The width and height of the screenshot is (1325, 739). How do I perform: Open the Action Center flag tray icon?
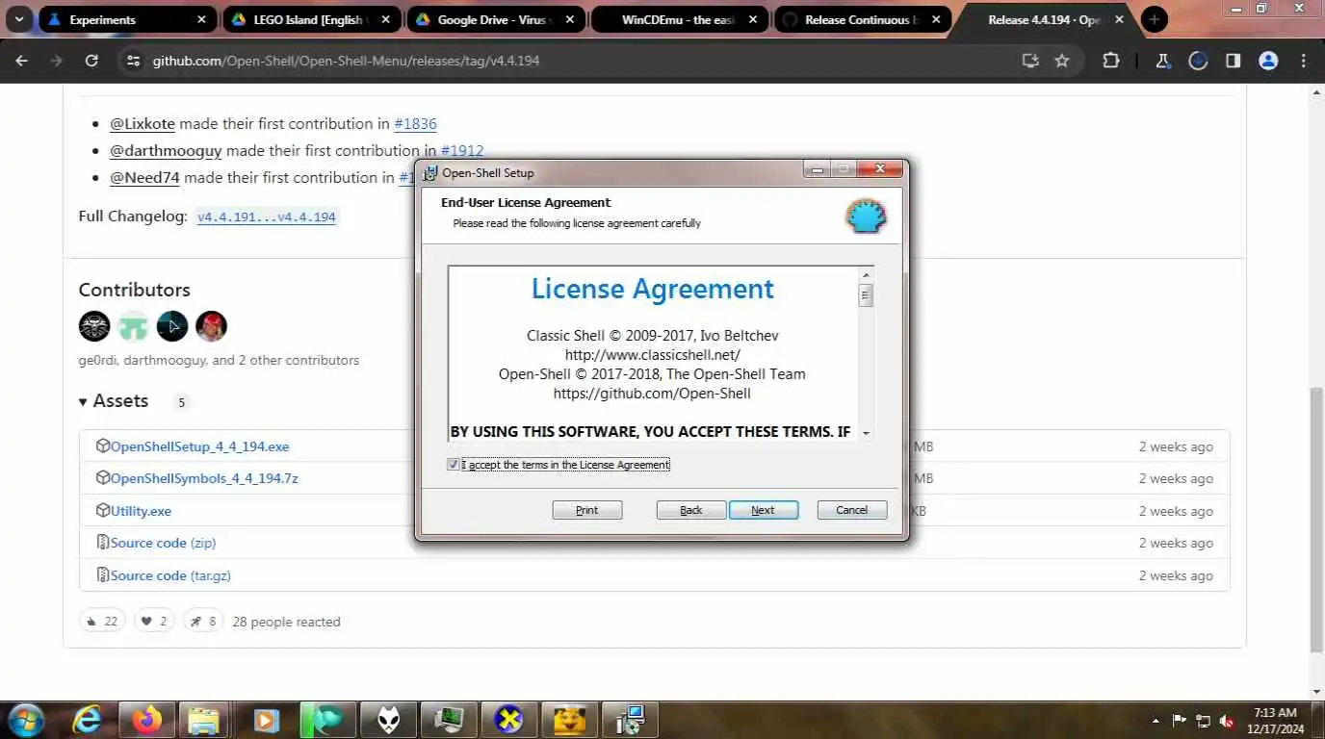click(x=1179, y=721)
